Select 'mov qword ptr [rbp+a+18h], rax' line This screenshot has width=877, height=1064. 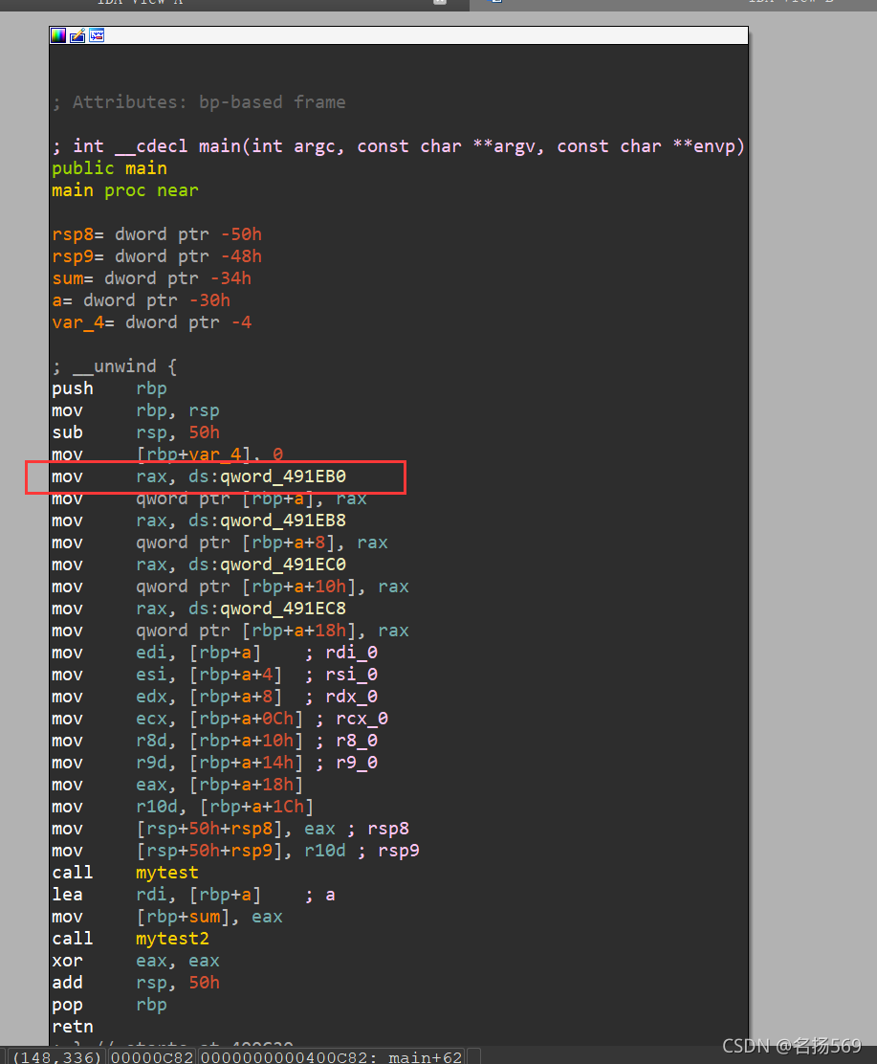[230, 632]
